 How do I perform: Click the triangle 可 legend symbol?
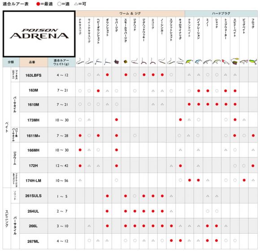[x=76, y=4]
